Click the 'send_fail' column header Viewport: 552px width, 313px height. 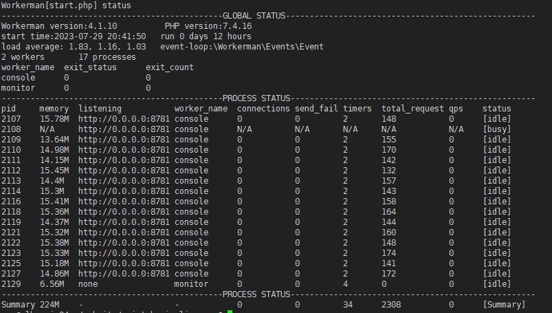316,109
